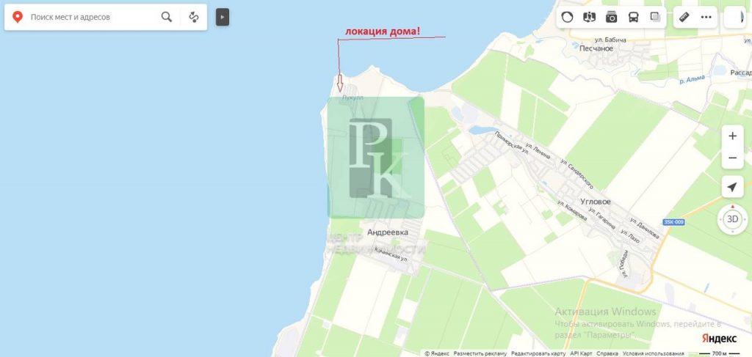This screenshot has height=357, width=752.
Task: Open the route builder icon
Action: tap(194, 18)
